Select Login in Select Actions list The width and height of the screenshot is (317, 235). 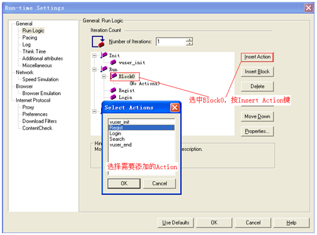point(141,133)
